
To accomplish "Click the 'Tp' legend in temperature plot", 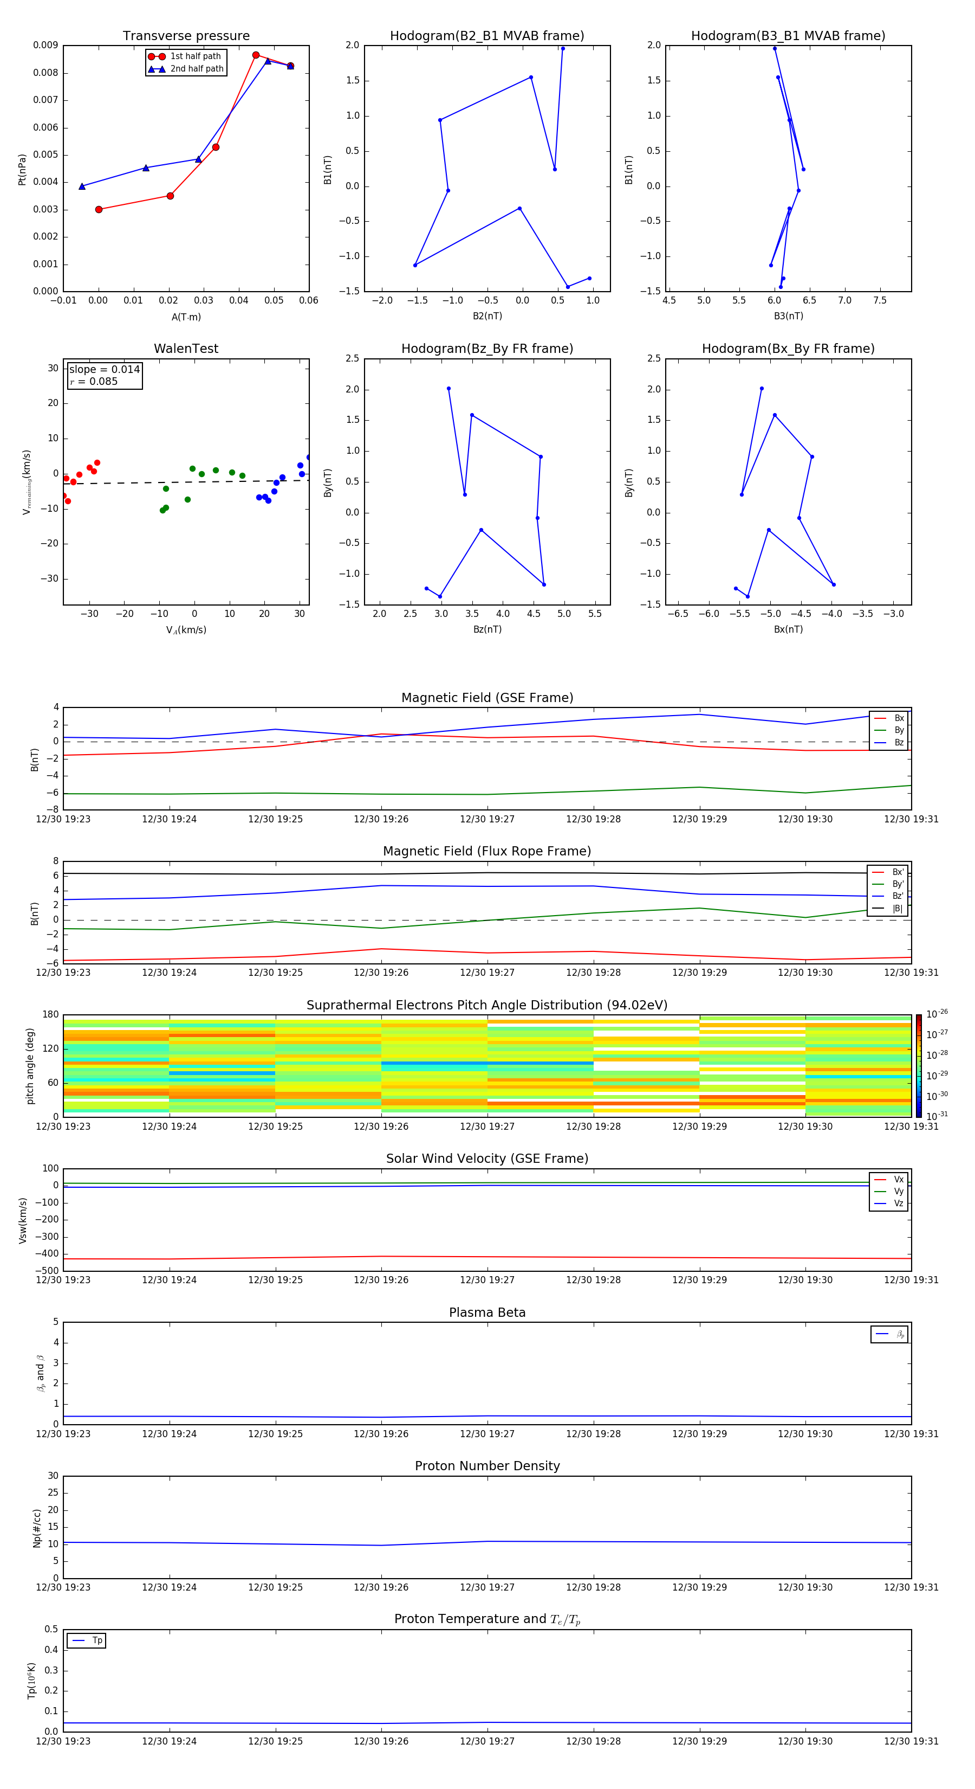I will pyautogui.click(x=87, y=1640).
